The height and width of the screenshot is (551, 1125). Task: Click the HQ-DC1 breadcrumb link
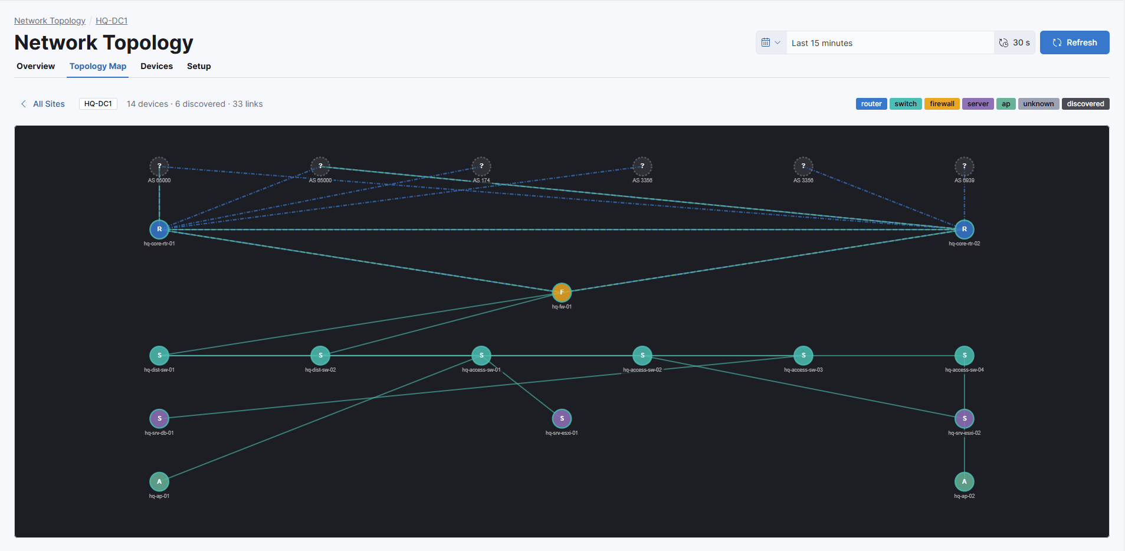pos(111,21)
